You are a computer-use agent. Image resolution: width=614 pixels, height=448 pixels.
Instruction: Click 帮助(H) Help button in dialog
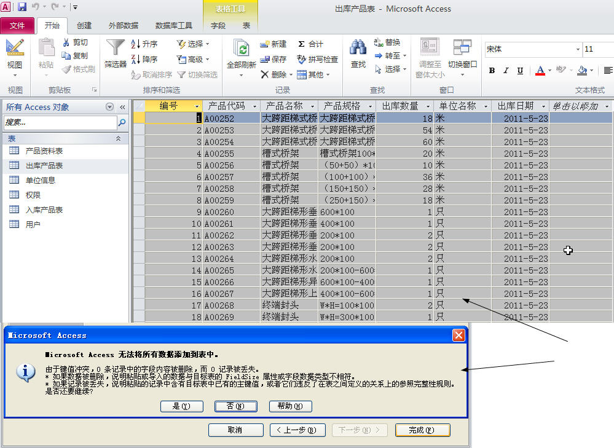(290, 406)
